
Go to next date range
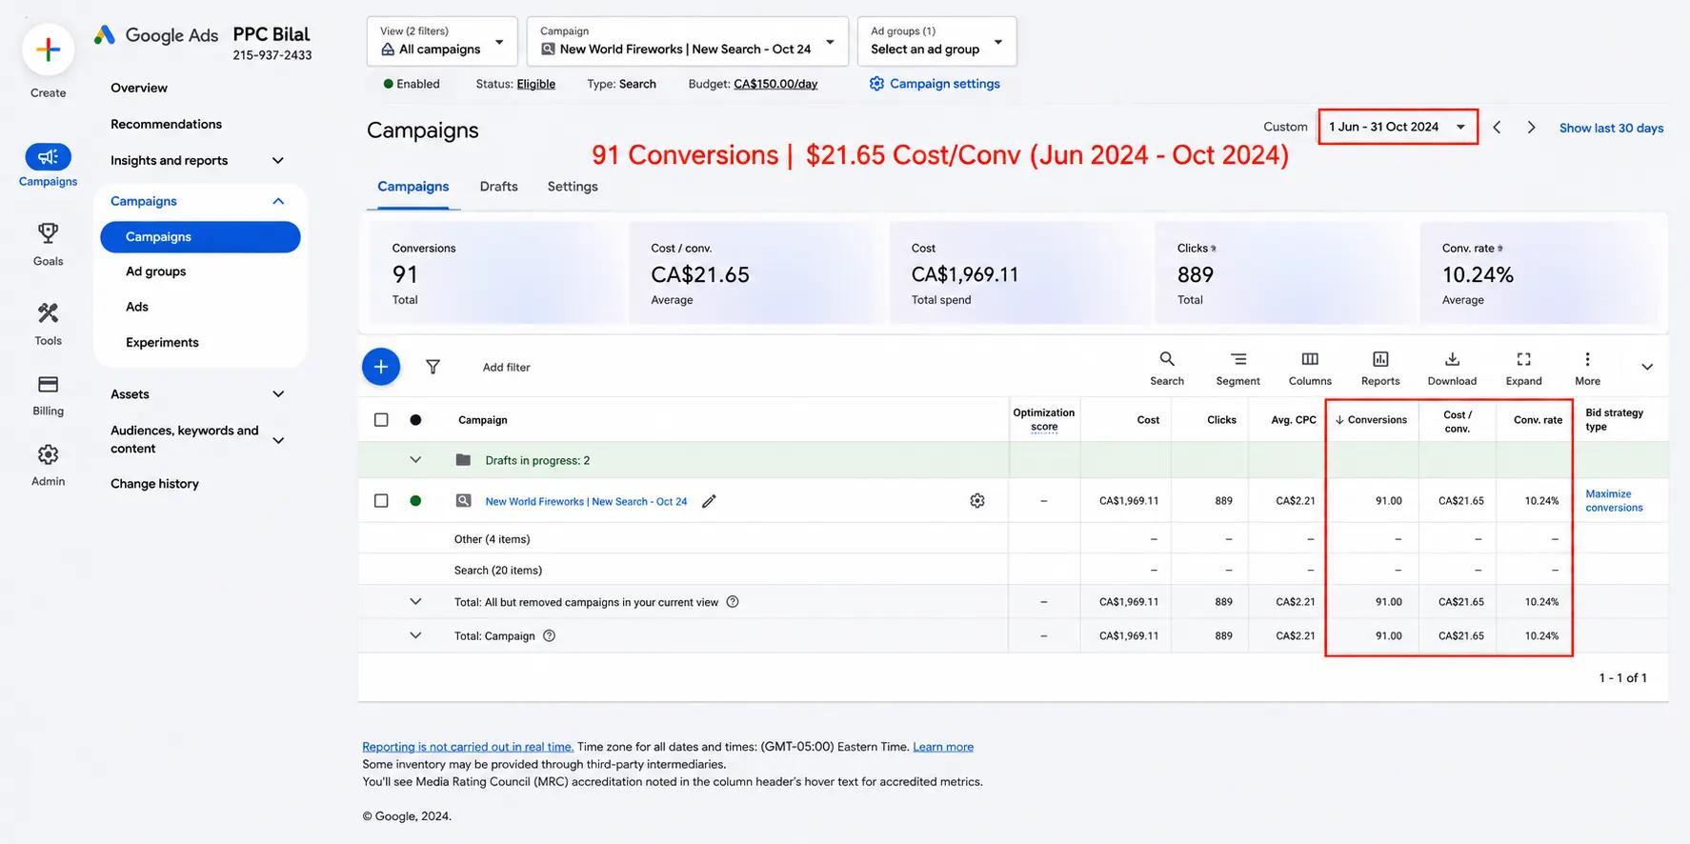1531,128
